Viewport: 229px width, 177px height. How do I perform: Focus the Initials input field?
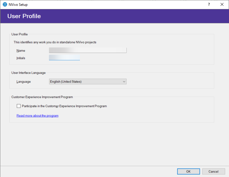pyautogui.click(x=65, y=57)
